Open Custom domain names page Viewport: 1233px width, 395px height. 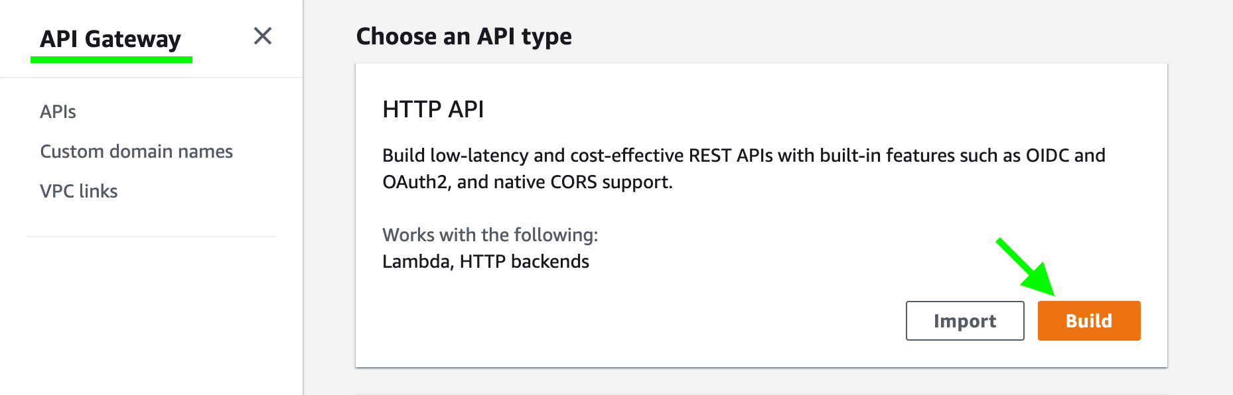(136, 152)
